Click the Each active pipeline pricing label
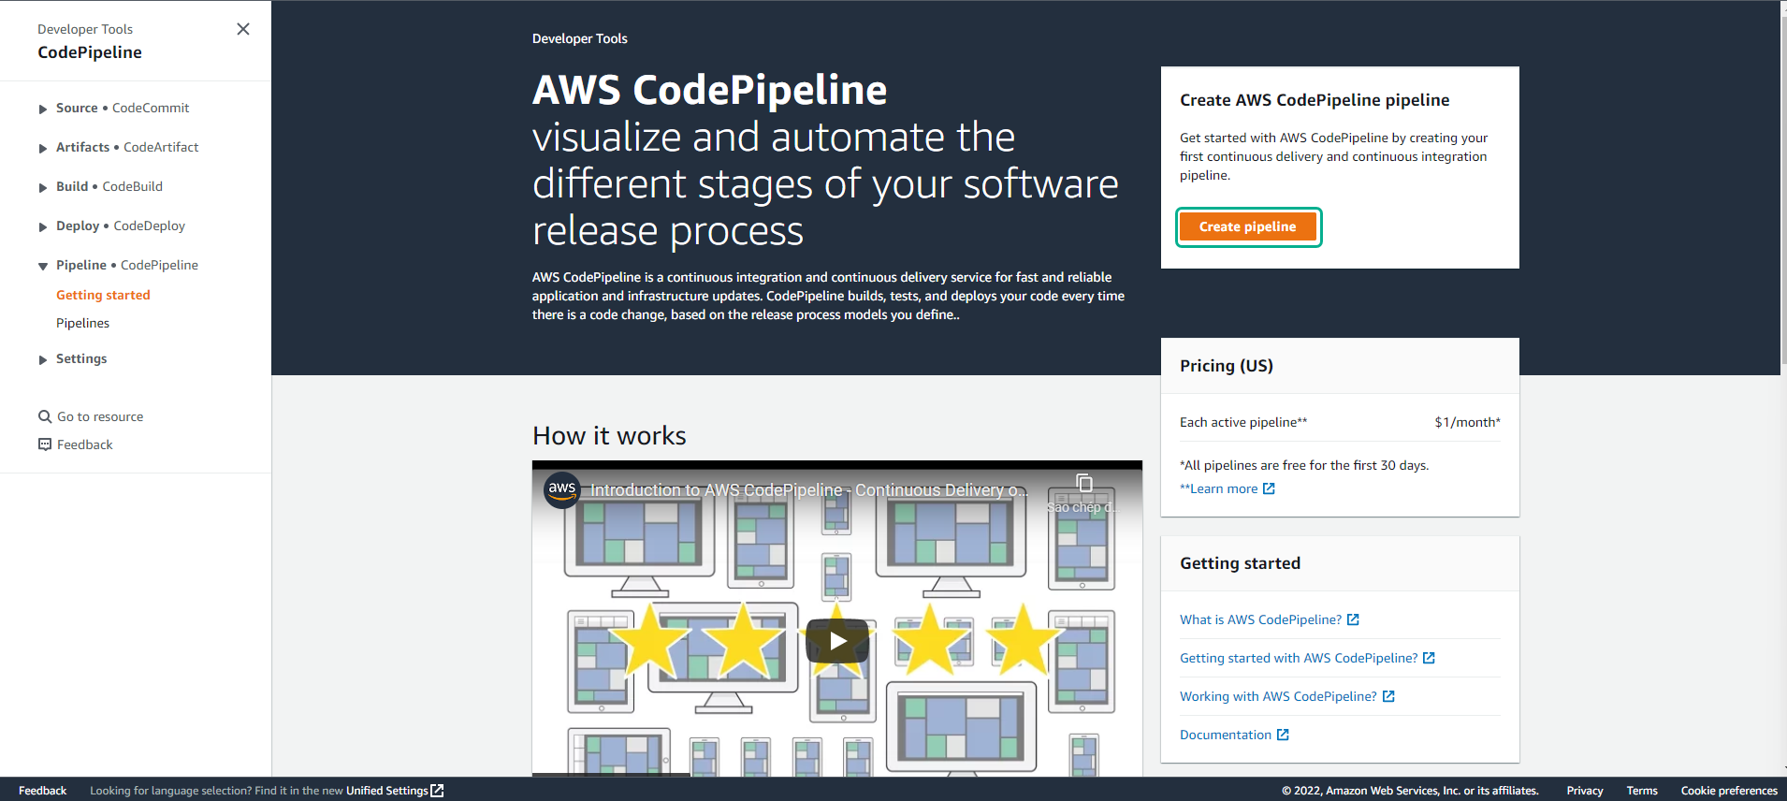This screenshot has height=801, width=1787. (x=1243, y=422)
